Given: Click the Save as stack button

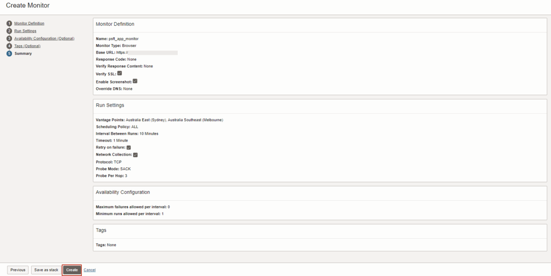Looking at the screenshot, I should point(46,270).
